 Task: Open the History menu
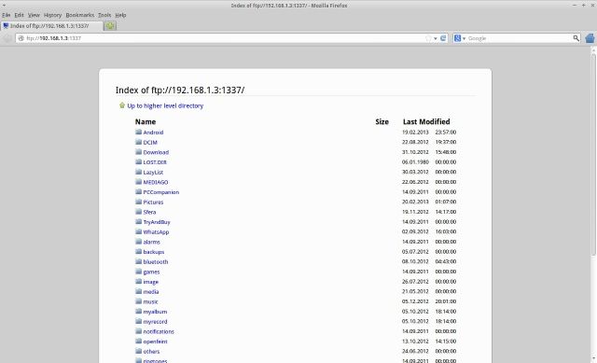52,15
